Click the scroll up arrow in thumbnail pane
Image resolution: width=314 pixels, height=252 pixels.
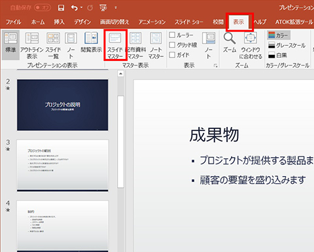[x=120, y=74]
